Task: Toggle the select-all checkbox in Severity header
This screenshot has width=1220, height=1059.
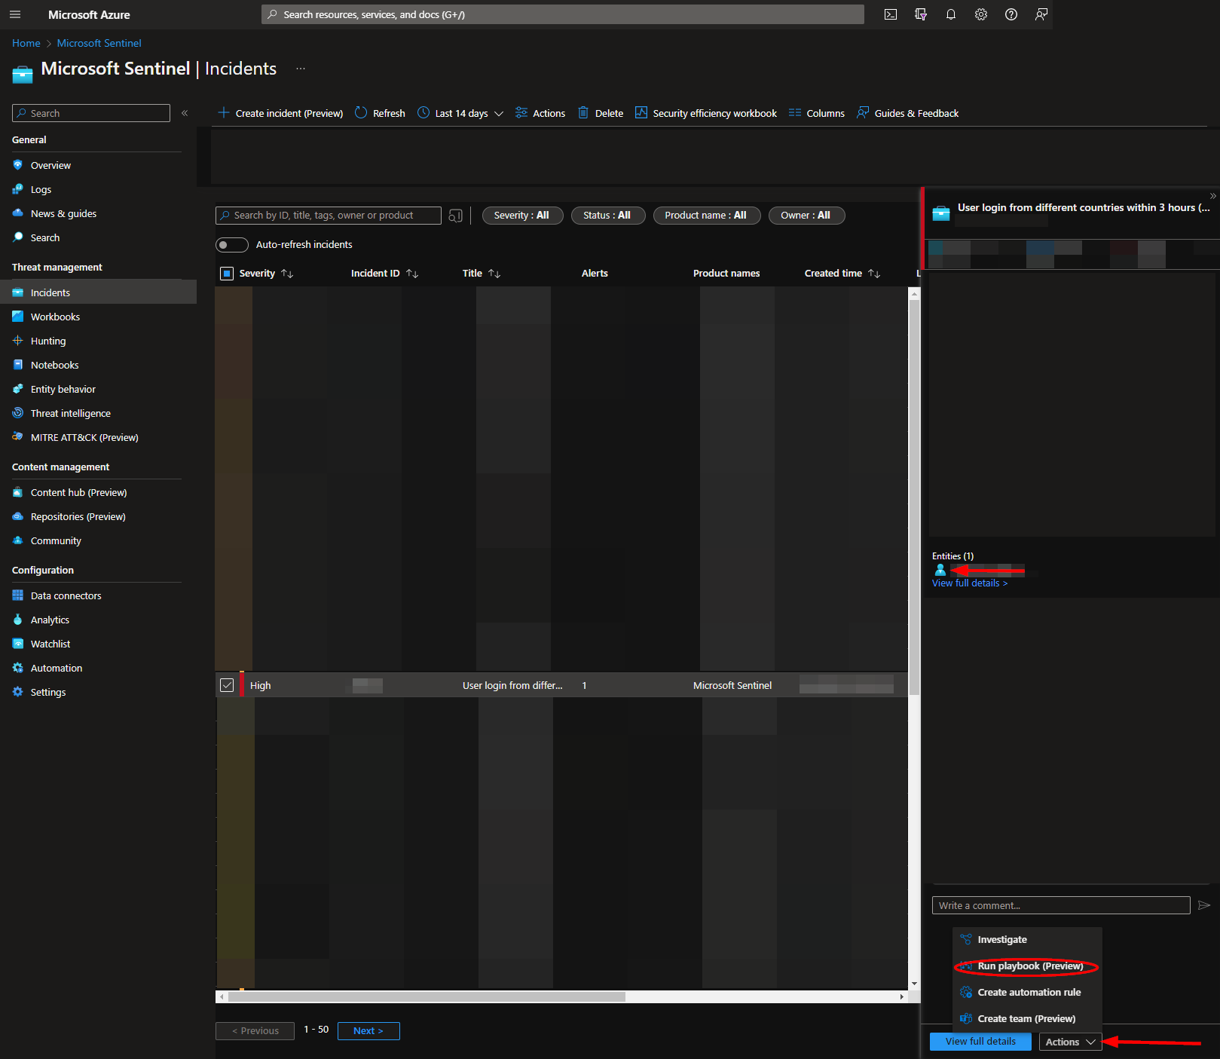Action: 227,274
